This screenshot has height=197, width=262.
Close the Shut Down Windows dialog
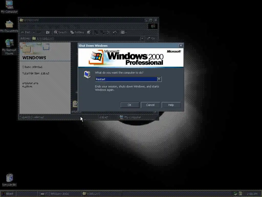click(x=181, y=46)
